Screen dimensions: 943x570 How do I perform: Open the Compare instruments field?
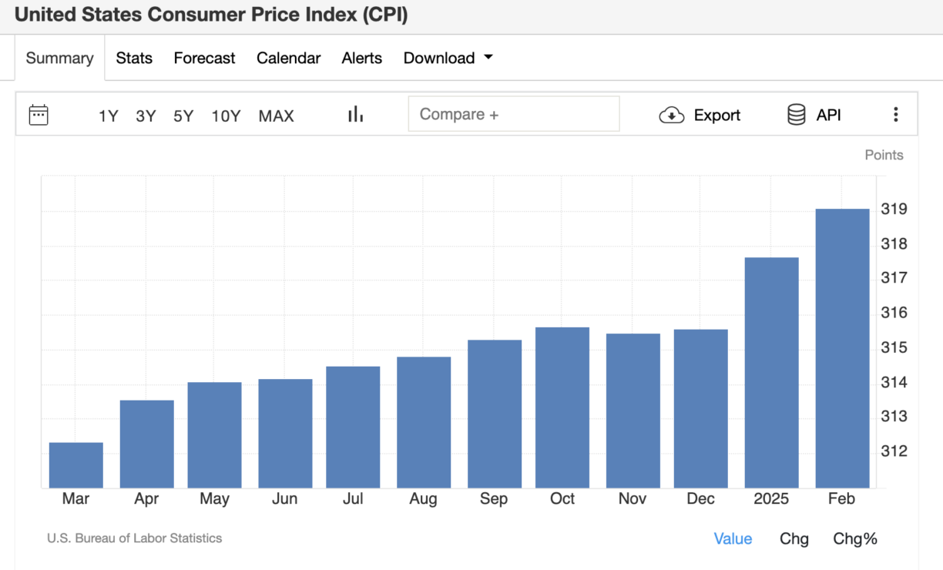pos(514,113)
